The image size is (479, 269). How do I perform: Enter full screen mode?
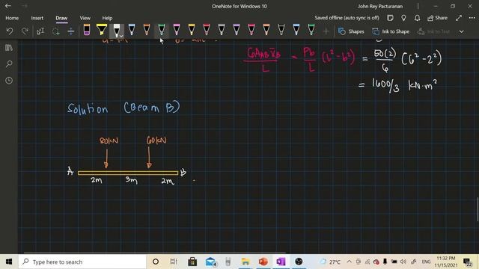(459, 18)
